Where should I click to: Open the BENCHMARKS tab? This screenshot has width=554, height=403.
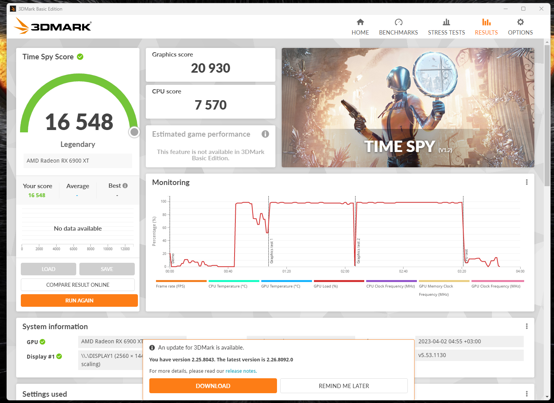point(398,33)
